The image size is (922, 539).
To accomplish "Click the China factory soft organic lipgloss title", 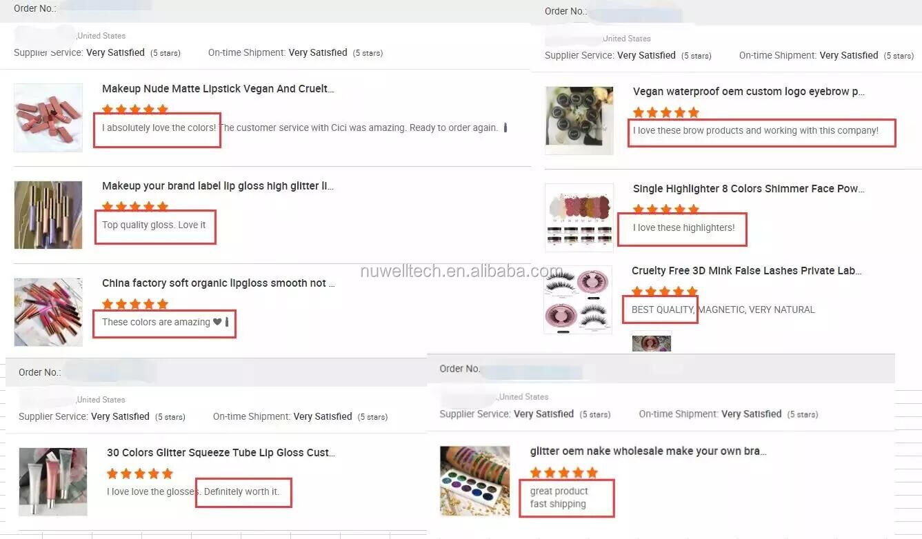I will pos(219,283).
